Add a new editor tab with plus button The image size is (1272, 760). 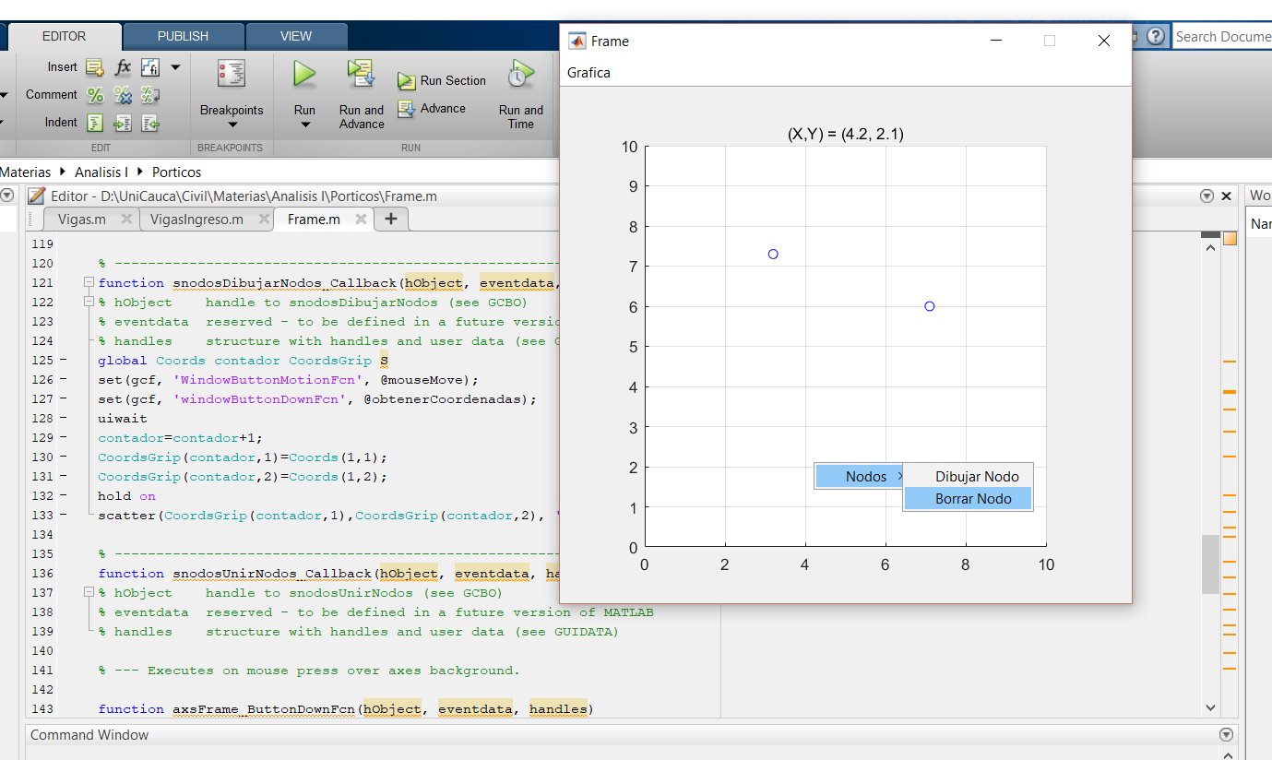[391, 219]
